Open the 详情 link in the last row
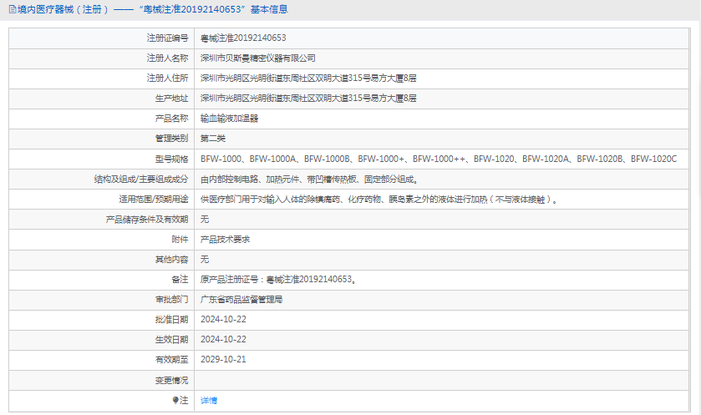701x415 pixels. click(x=209, y=400)
